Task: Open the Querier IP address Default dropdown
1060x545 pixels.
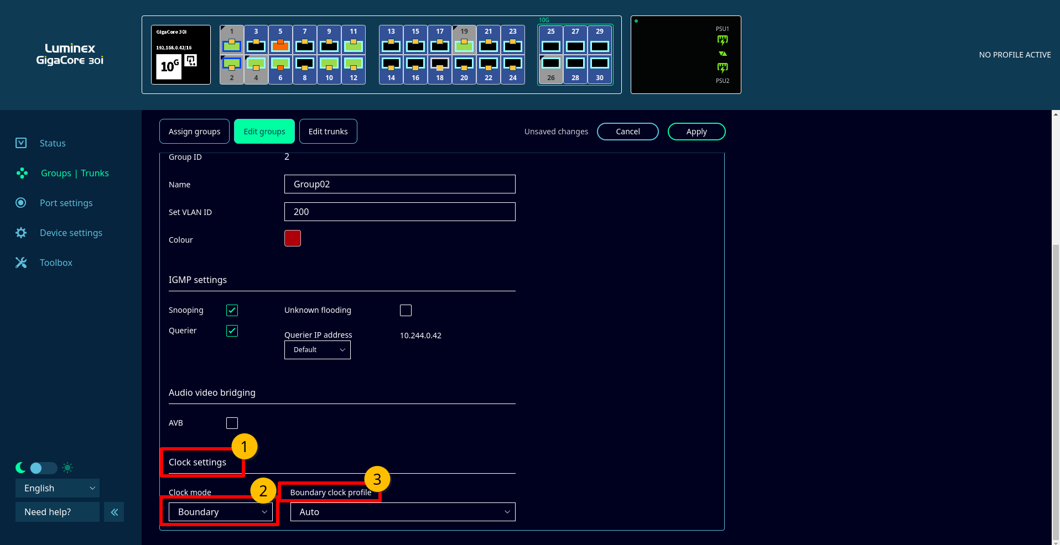Action: click(317, 350)
